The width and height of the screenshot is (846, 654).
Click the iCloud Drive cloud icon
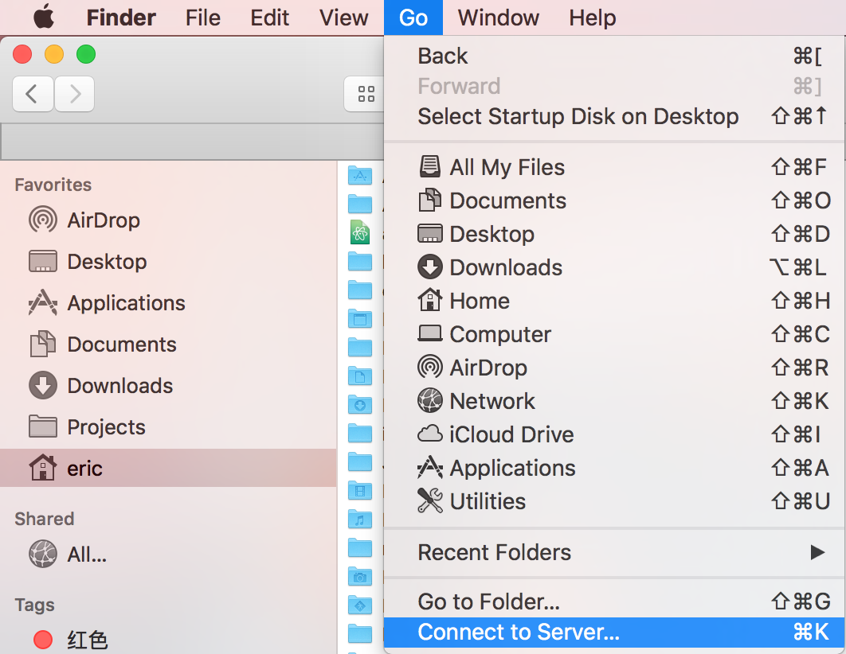click(x=430, y=434)
